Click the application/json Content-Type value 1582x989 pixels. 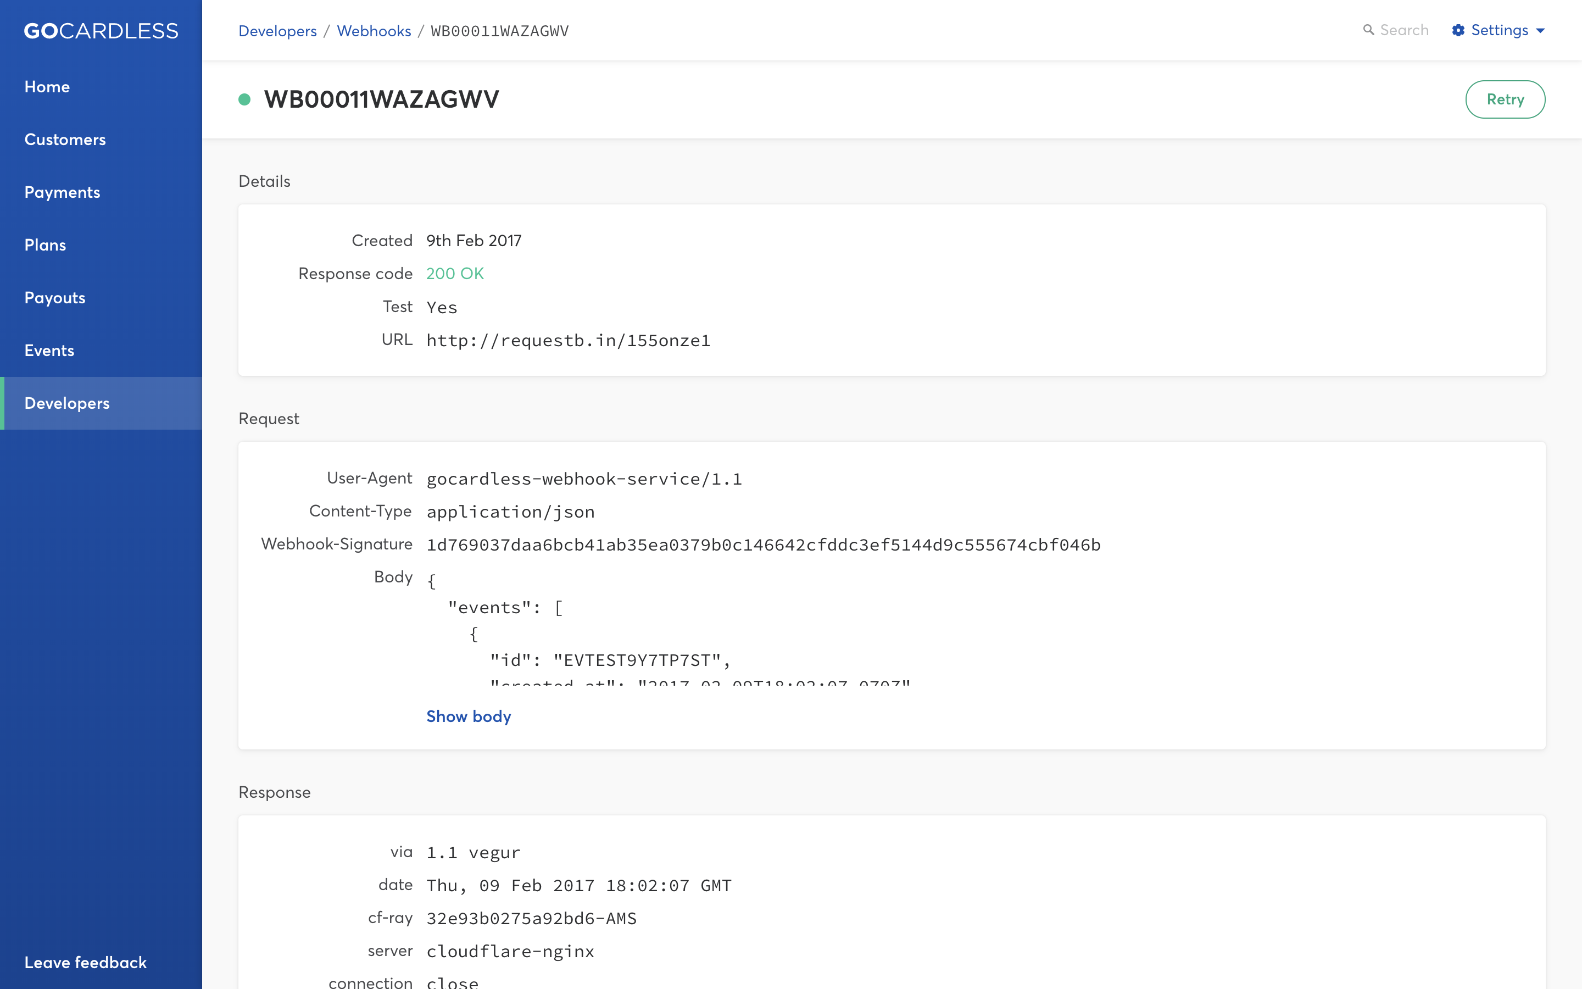510,512
